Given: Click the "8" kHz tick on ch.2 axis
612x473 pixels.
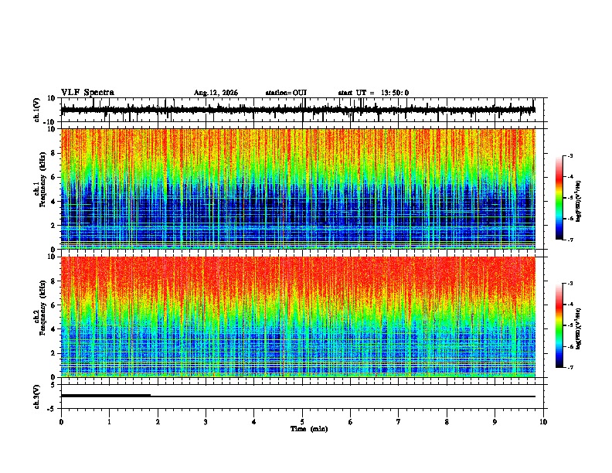Looking at the screenshot, I should click(53, 281).
